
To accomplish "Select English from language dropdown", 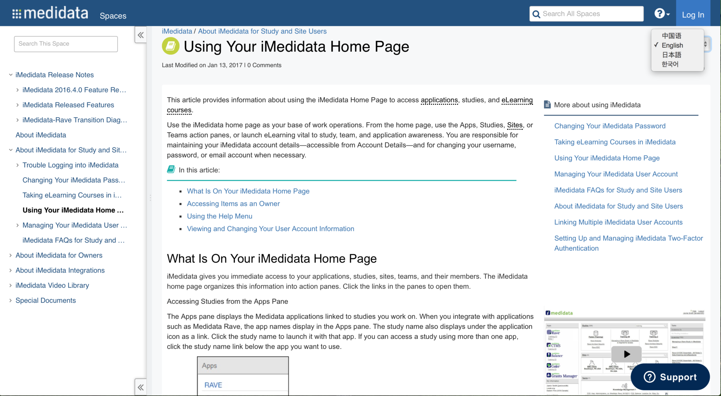I will [x=672, y=45].
